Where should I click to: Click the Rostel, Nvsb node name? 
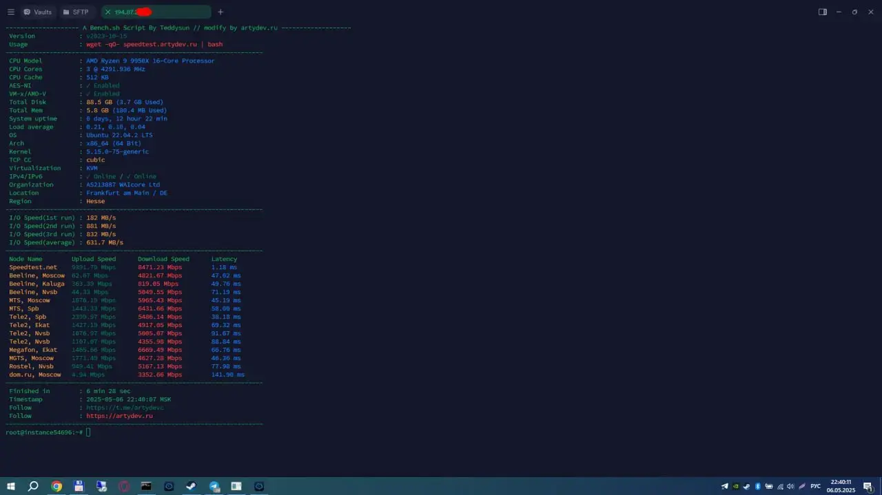coord(31,366)
